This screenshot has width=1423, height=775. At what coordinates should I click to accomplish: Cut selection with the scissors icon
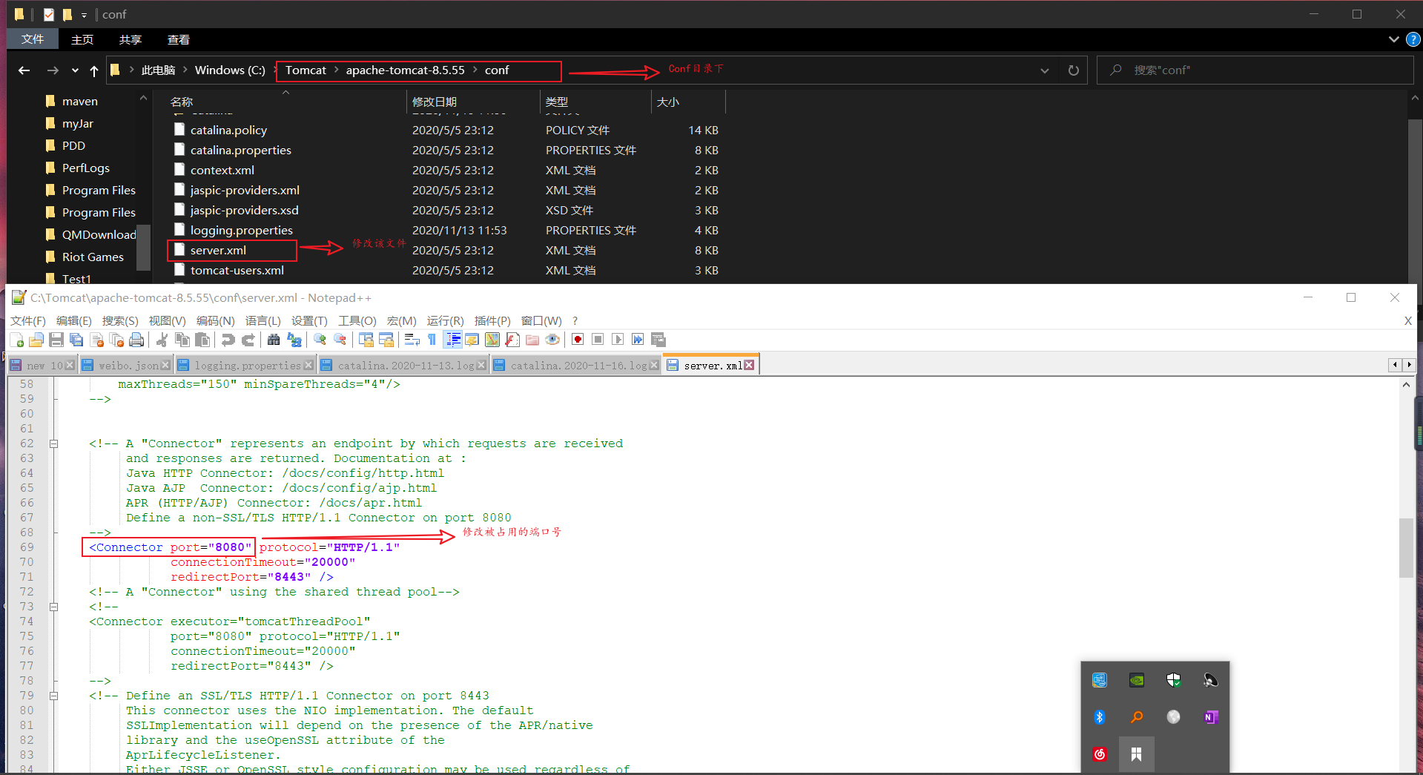tap(162, 340)
